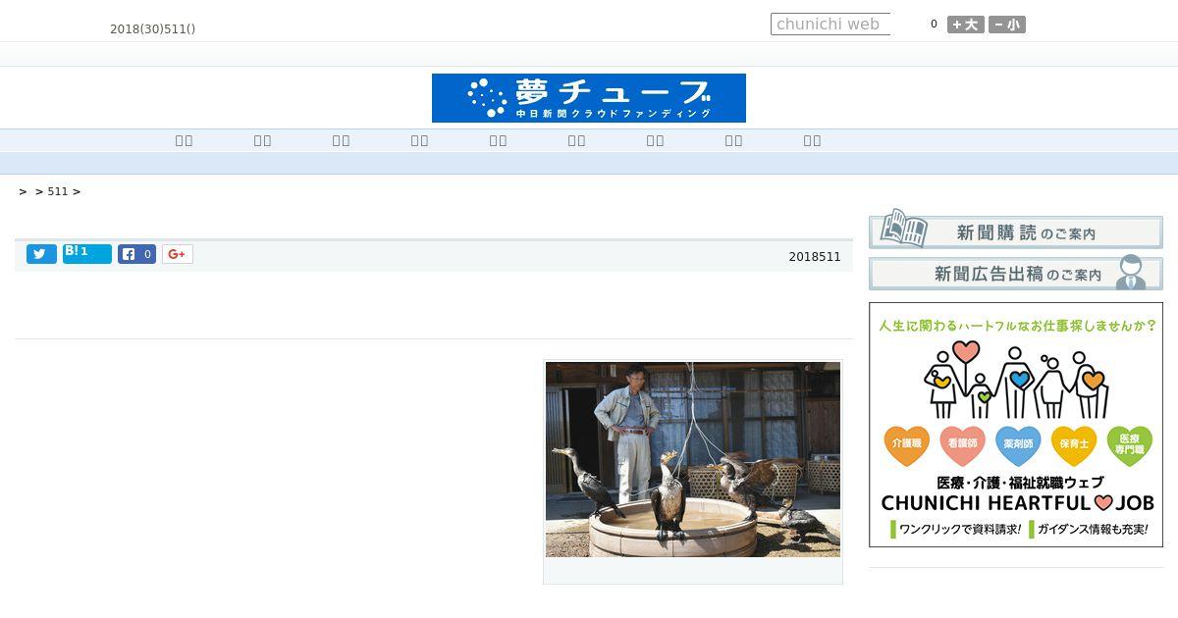The width and height of the screenshot is (1178, 618).
Task: Enlarge the cormorant birds photo
Action: coord(693,459)
